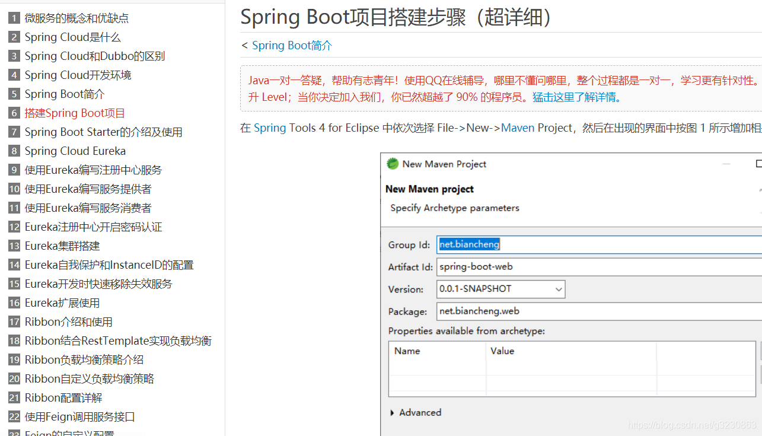Click the Package input field

[x=599, y=311]
